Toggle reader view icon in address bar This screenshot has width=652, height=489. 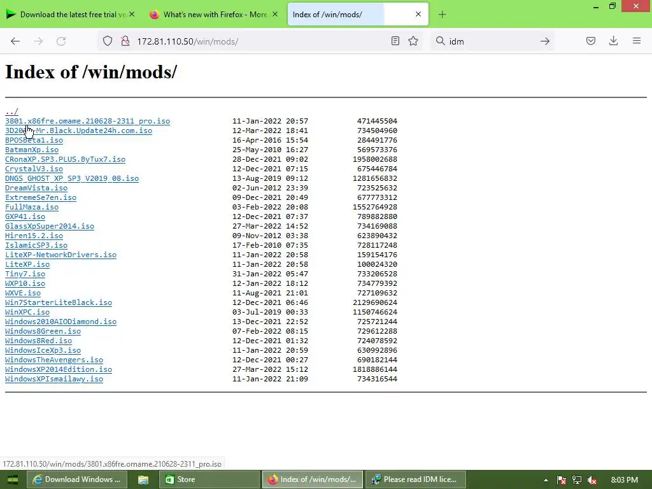[x=395, y=41]
